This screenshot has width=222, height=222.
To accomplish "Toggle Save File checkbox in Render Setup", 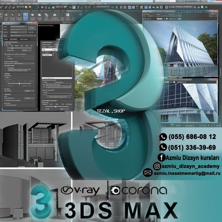I will [28, 32].
